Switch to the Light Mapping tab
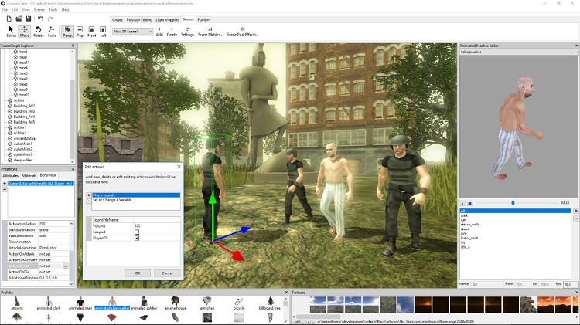This screenshot has width=580, height=325. coord(168,19)
